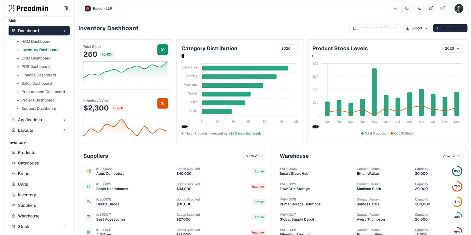
Task: Click the Stock sidebar icon
Action: tap(14, 227)
